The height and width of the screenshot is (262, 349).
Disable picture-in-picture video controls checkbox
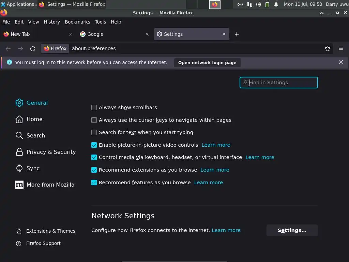(94, 145)
